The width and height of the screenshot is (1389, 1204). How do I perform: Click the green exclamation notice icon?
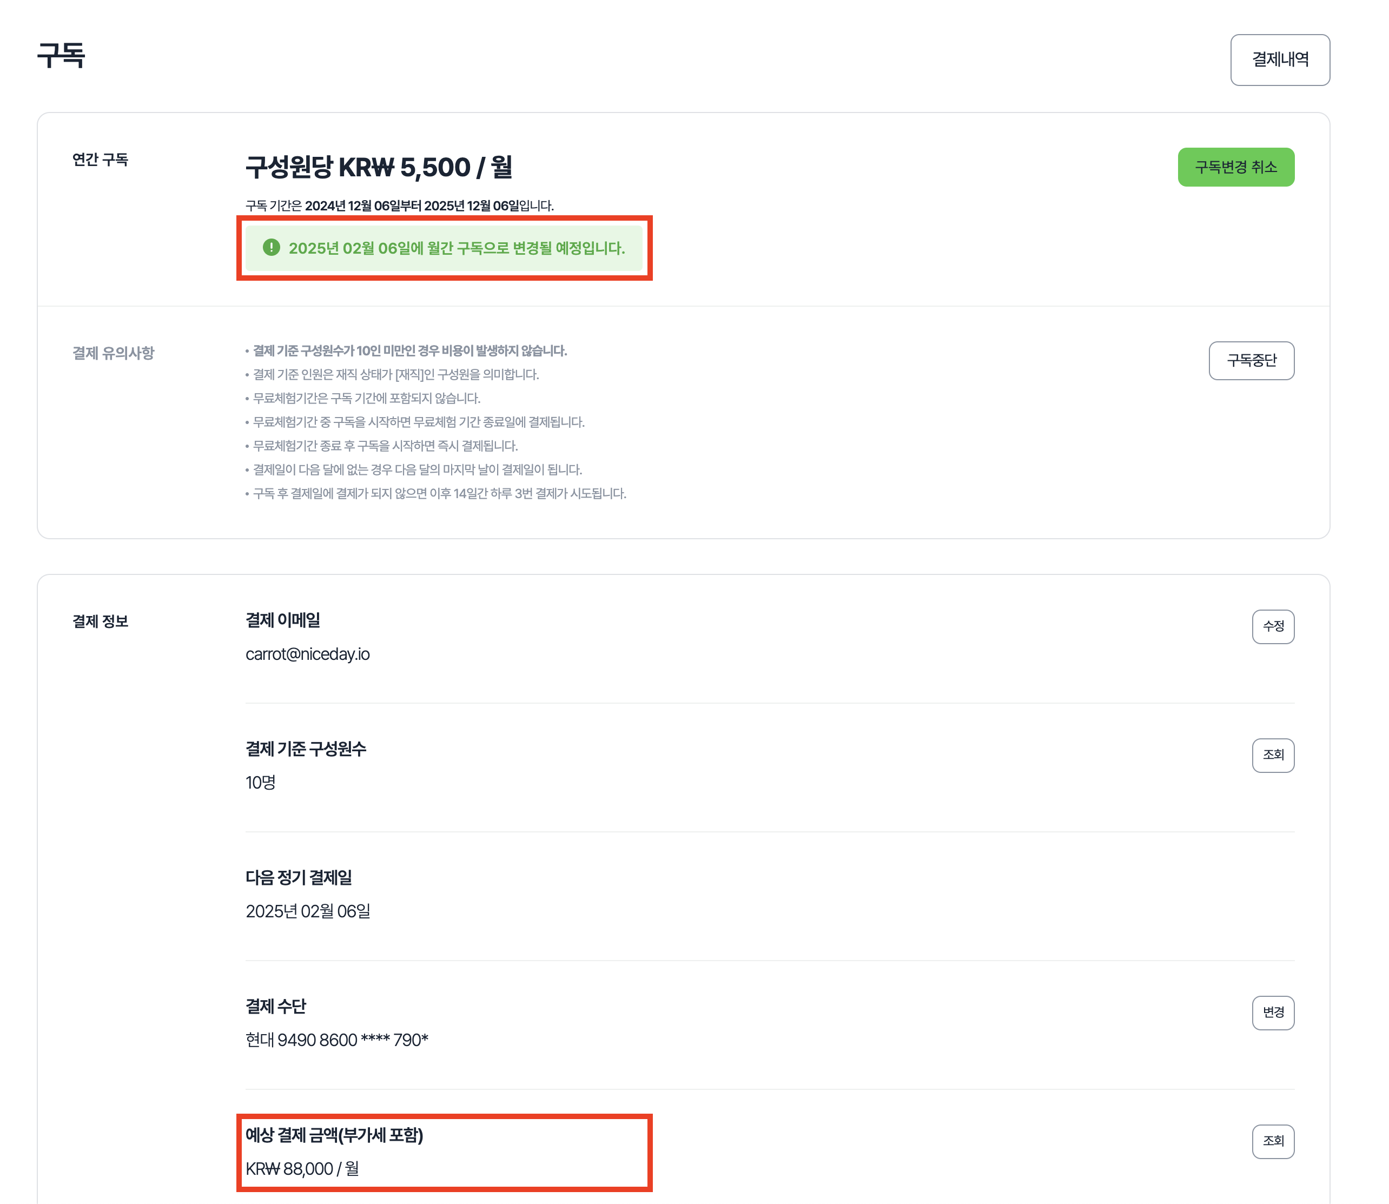tap(271, 248)
